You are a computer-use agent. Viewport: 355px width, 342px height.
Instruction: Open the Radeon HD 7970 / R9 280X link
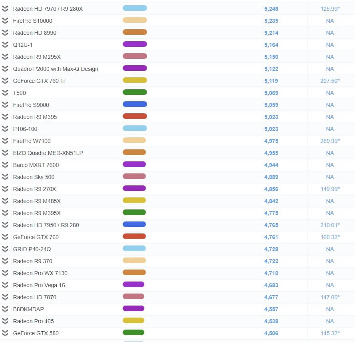click(x=48, y=9)
